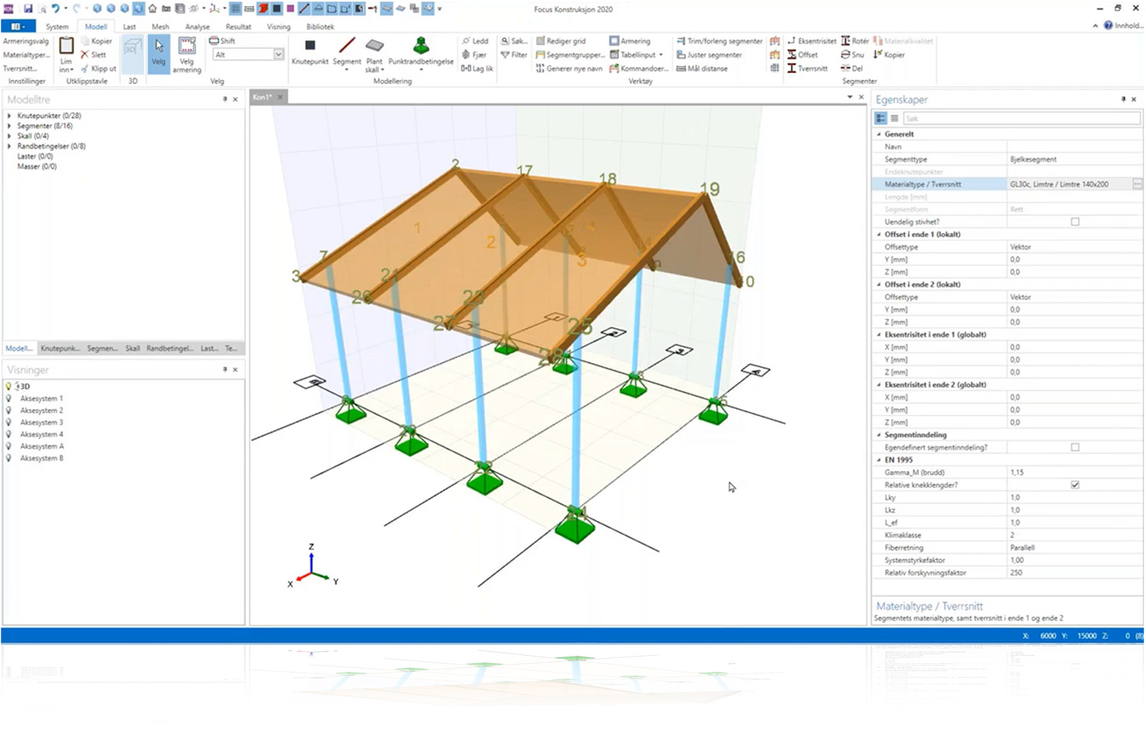Screen dimensions: 1146x736
Task: Open the Last ribbon tab
Action: (129, 27)
